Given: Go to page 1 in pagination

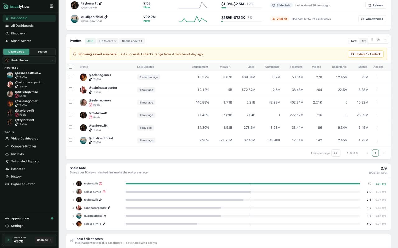Looking at the screenshot, I should tap(375, 153).
